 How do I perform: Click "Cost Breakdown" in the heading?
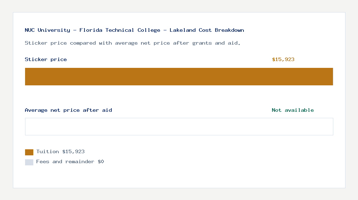(221, 30)
